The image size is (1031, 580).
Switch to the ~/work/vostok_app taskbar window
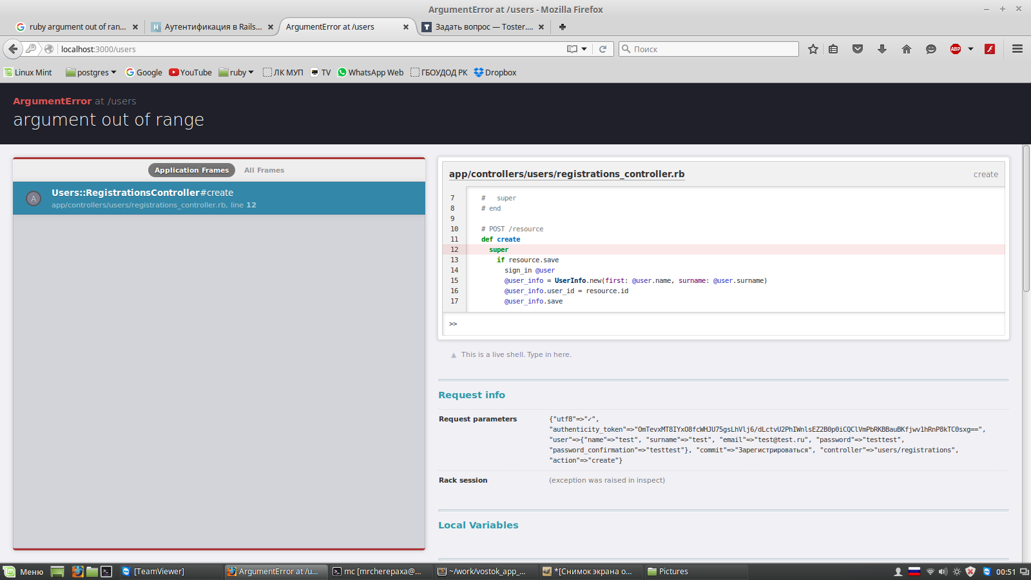(x=486, y=572)
